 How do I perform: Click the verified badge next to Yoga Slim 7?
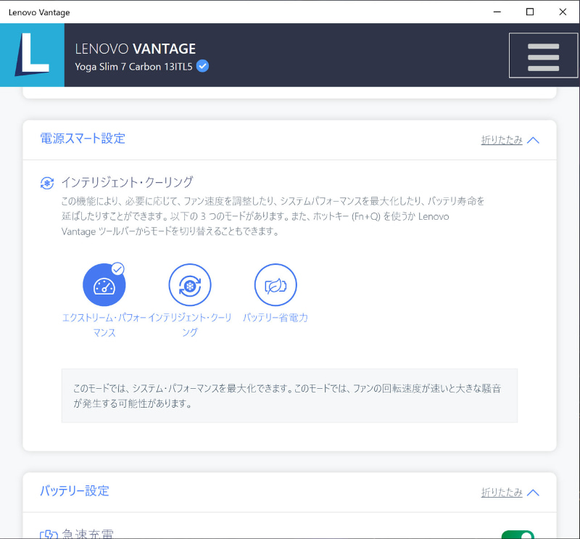pos(202,66)
